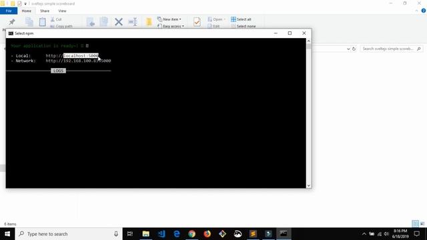This screenshot has height=240, width=427.
Task: Switch Explorer to Details view icon
Action: [x=415, y=224]
